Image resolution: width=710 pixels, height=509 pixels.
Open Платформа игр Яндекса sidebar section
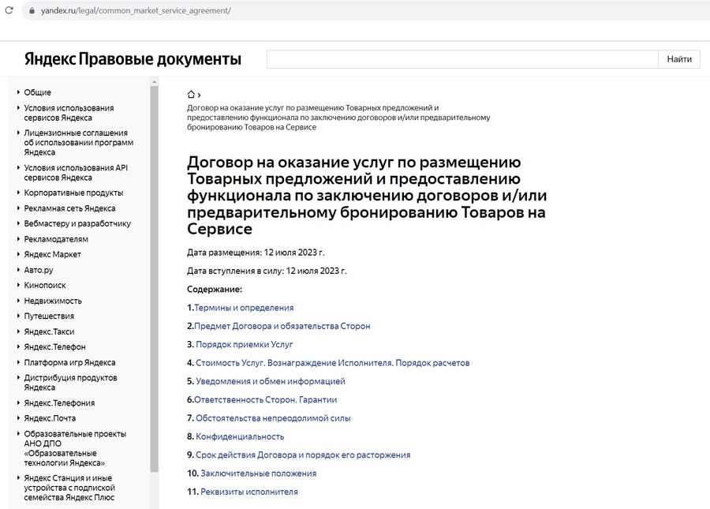[x=69, y=362]
